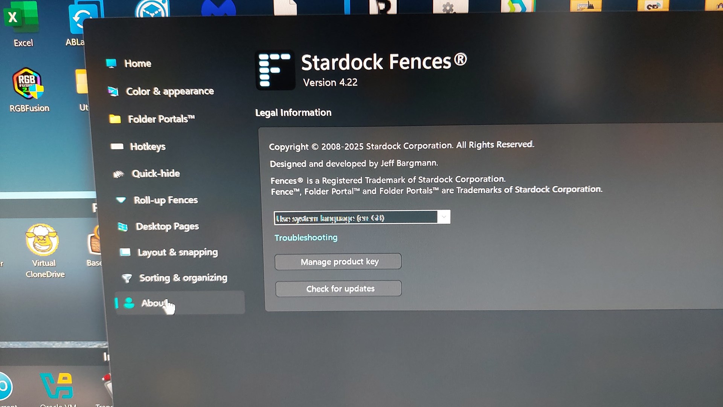Click the Sorting & organizing funnel icon
Image resolution: width=723 pixels, height=407 pixels.
tap(127, 278)
